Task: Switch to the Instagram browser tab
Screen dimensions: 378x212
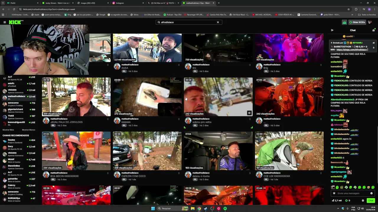Action: click(128, 3)
